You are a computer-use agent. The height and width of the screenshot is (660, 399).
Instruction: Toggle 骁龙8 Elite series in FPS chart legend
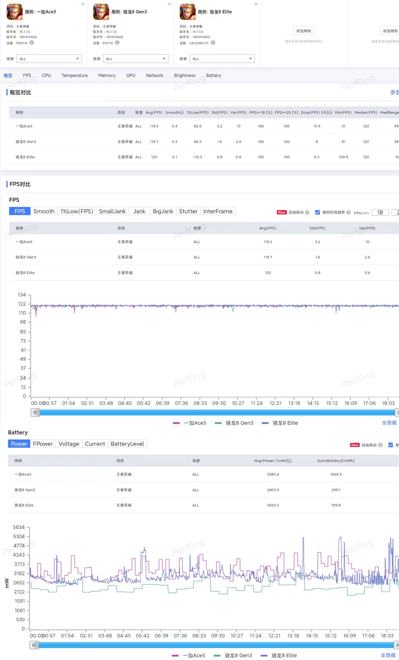click(280, 423)
